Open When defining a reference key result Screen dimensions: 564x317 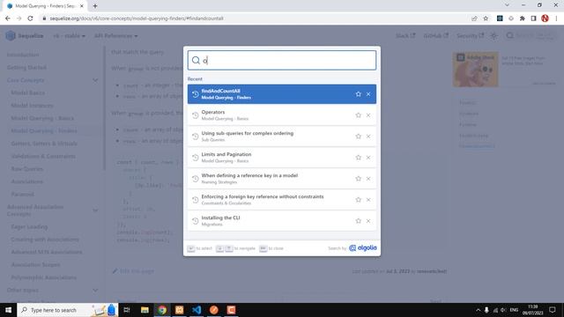(282, 179)
